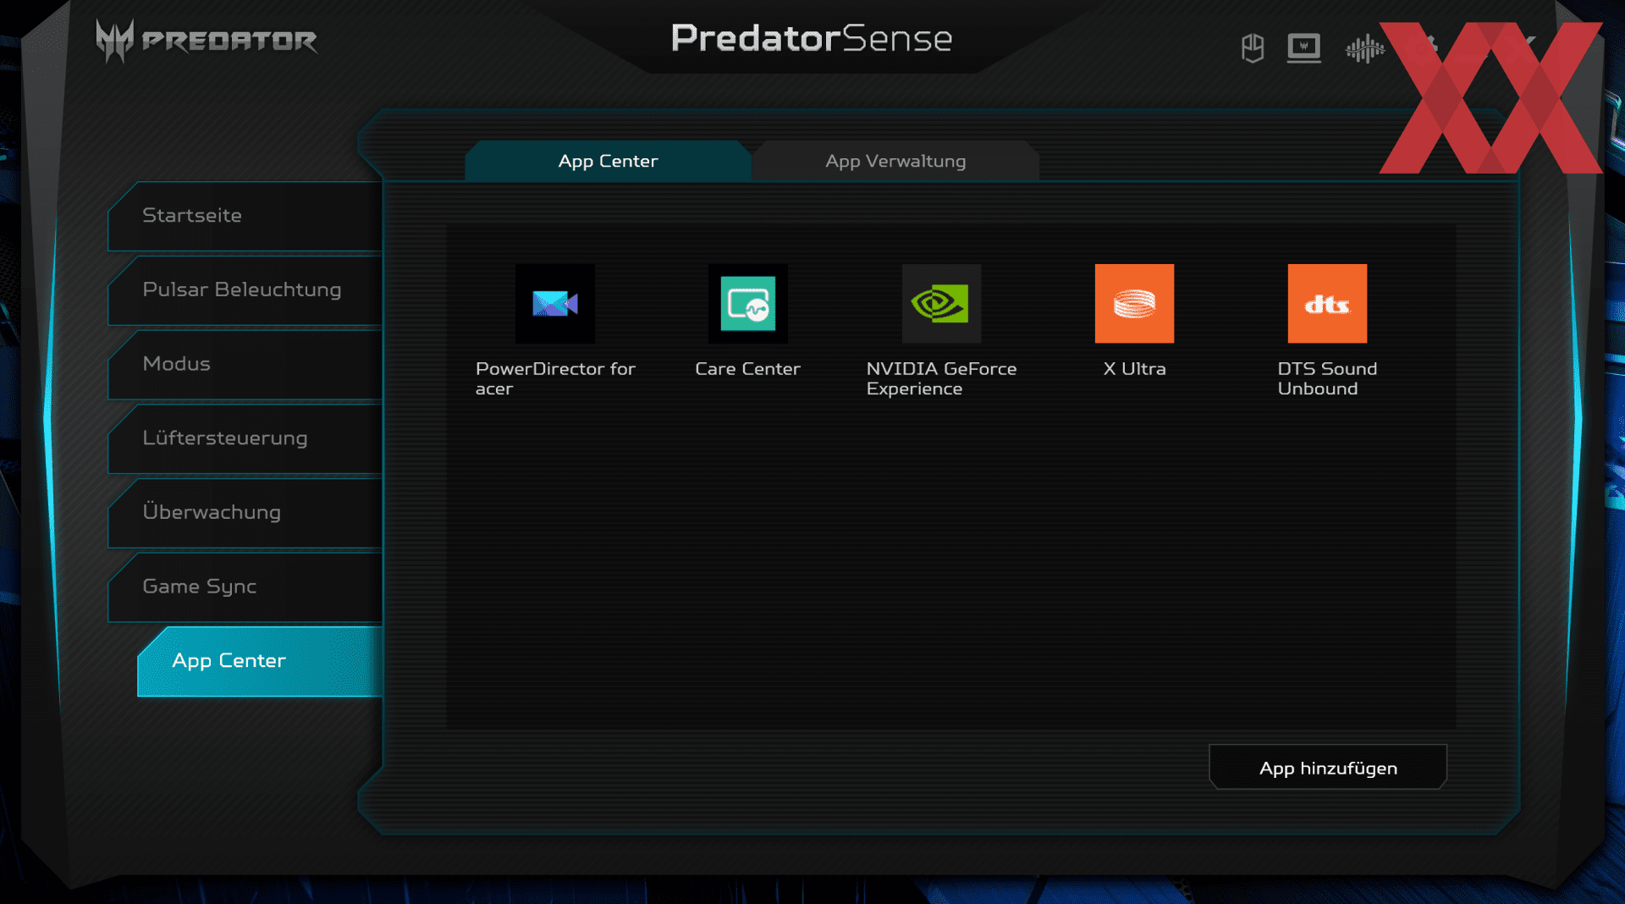
Task: Click the "NVIDIA GeForce Experience" label
Action: (x=941, y=378)
